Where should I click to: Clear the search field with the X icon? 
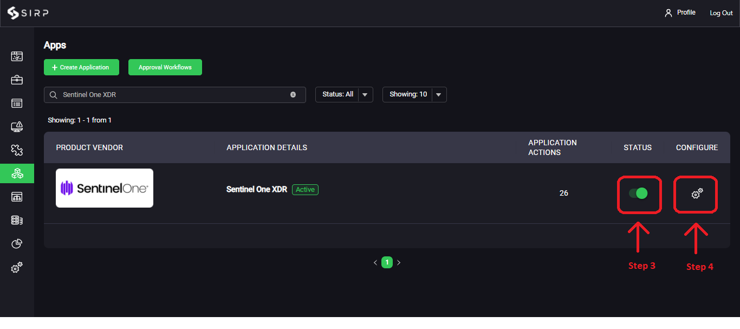[x=293, y=94]
